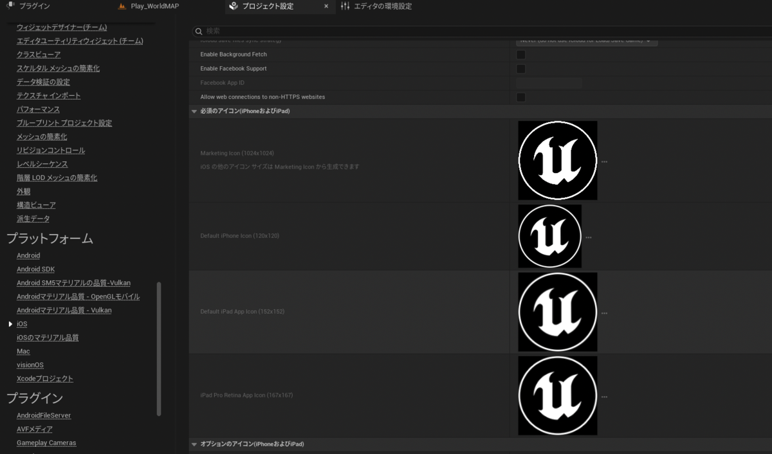Open AndroidFileServer plugin settings

44,415
